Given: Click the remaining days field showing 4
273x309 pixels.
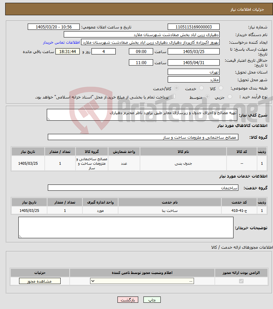Looking at the screenshot, I should tap(104, 51).
